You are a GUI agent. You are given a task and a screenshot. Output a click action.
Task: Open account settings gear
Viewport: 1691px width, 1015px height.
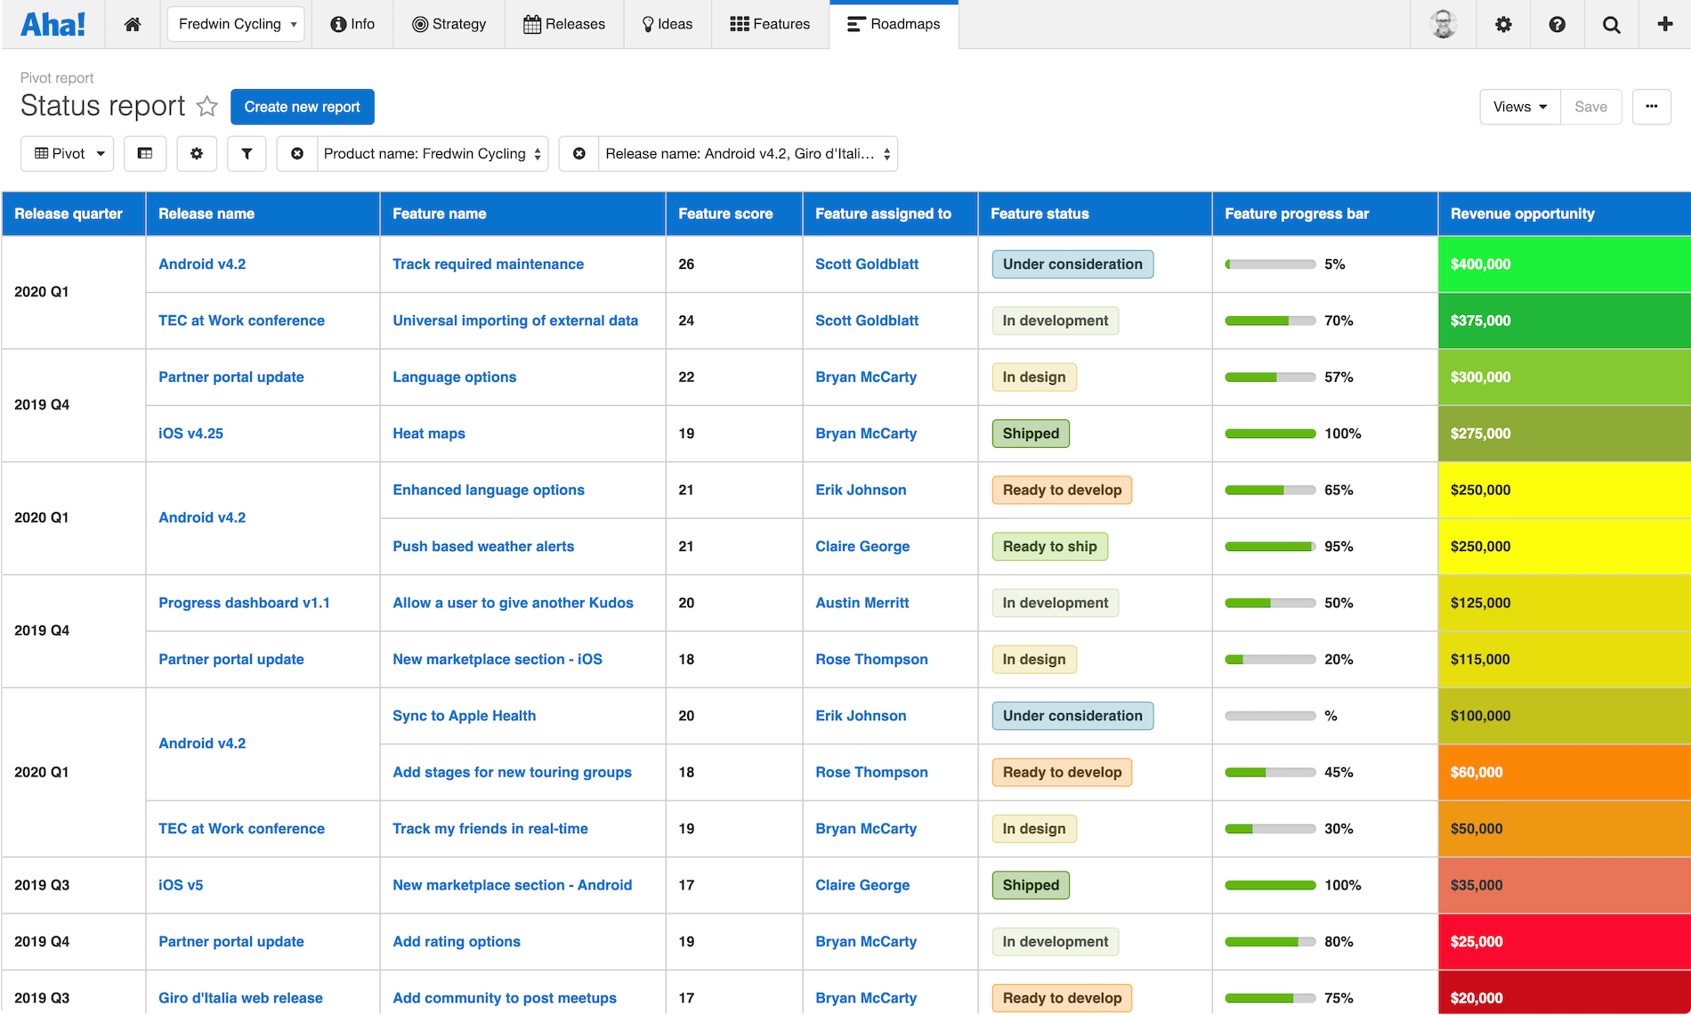1504,24
